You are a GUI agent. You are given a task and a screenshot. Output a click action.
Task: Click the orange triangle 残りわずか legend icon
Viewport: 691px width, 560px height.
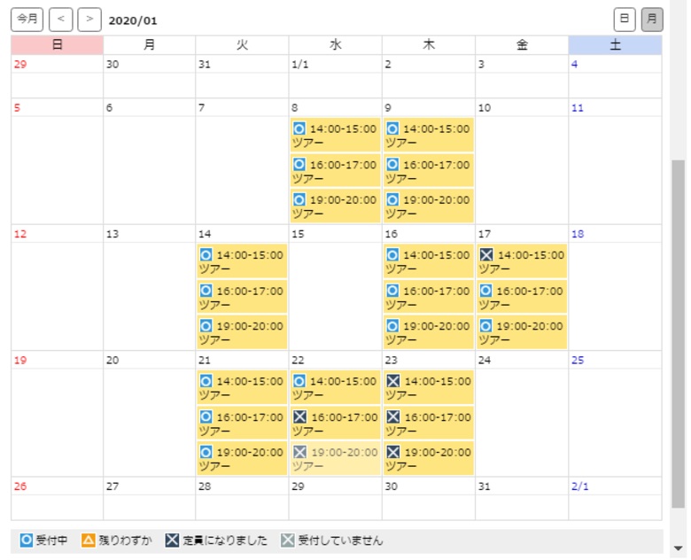click(89, 540)
